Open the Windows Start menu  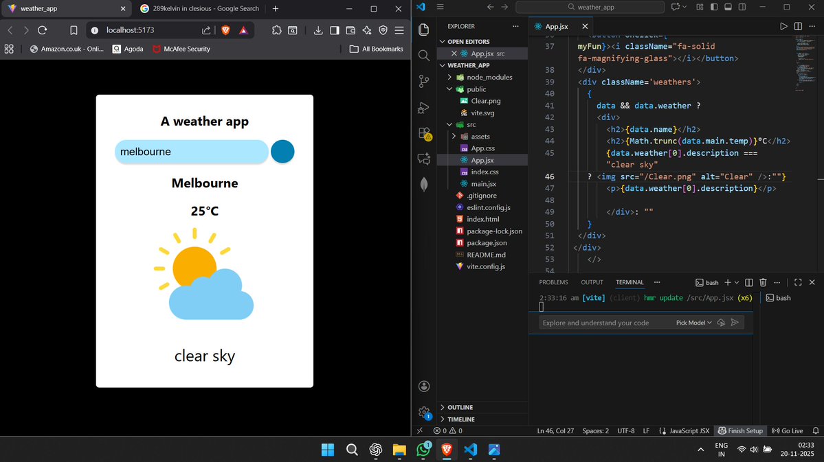(x=328, y=450)
